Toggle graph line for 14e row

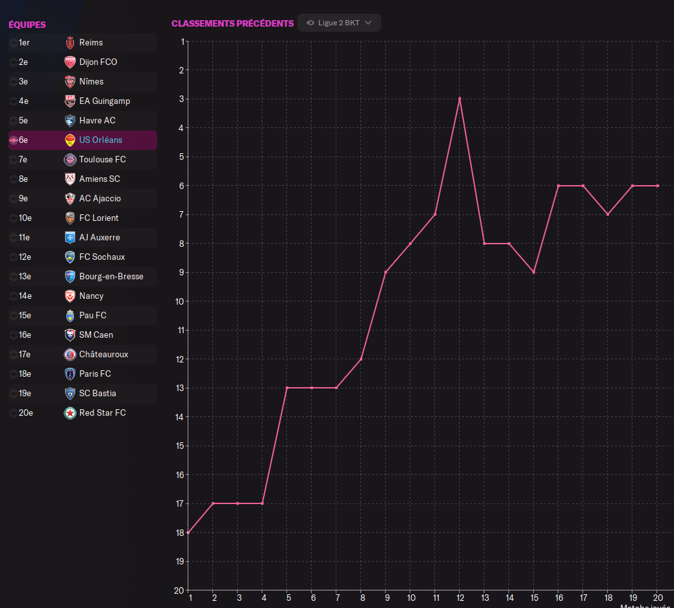click(x=14, y=296)
